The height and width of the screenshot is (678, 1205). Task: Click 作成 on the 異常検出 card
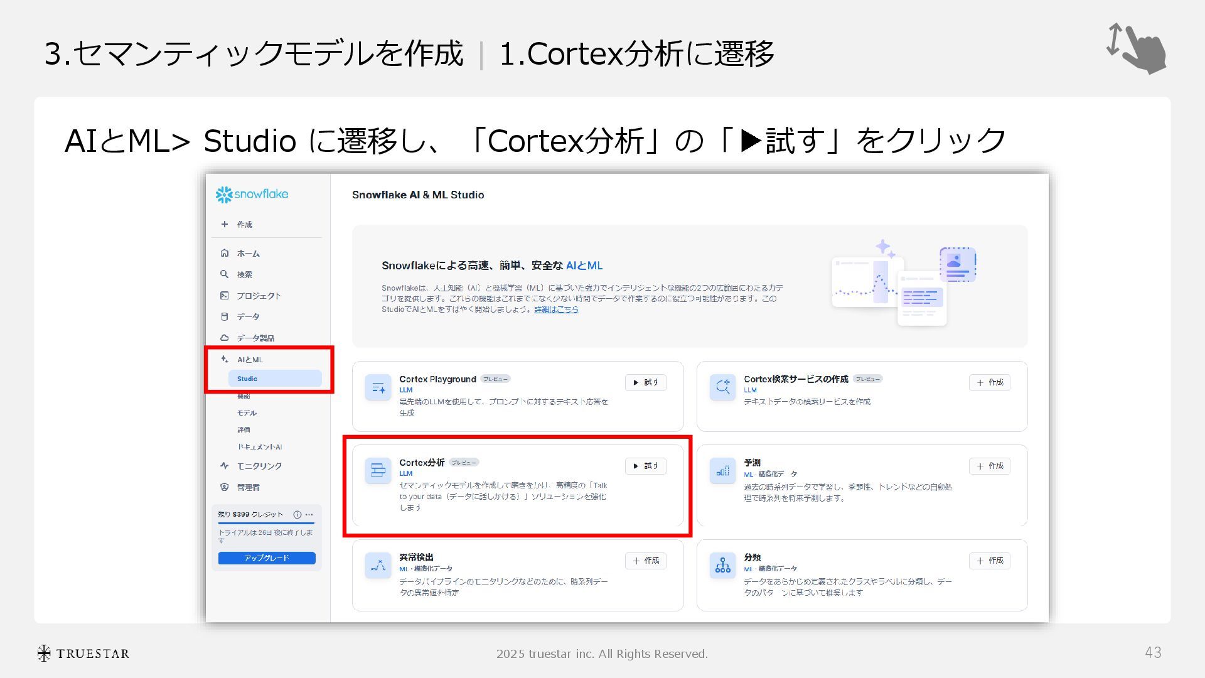(x=645, y=561)
